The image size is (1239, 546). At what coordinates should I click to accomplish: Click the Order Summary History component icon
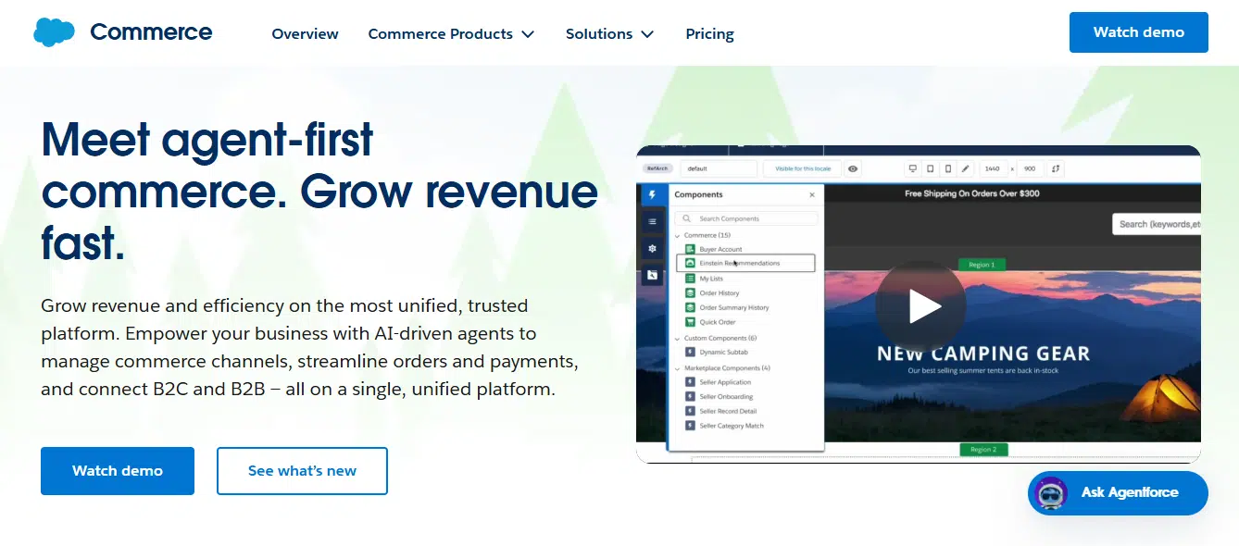click(690, 307)
